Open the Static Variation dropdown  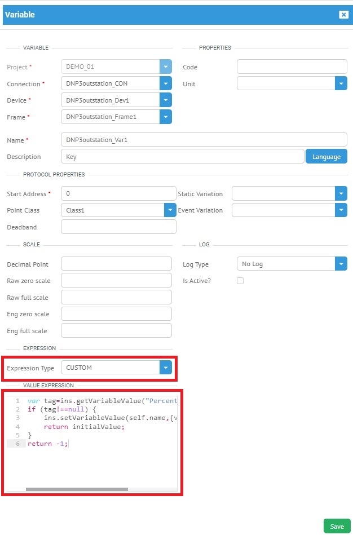tap(341, 194)
